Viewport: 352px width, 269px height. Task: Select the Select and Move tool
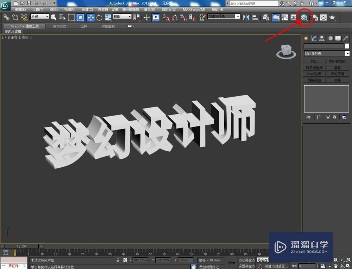[90, 17]
